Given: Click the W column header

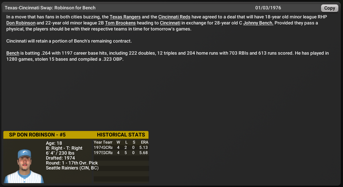Looking at the screenshot, I should coord(118,142).
